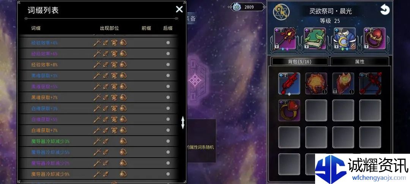This screenshot has width=410, height=184.
Task: Select suffix radio for 魔导器冷却减少9%
Action: [168, 174]
